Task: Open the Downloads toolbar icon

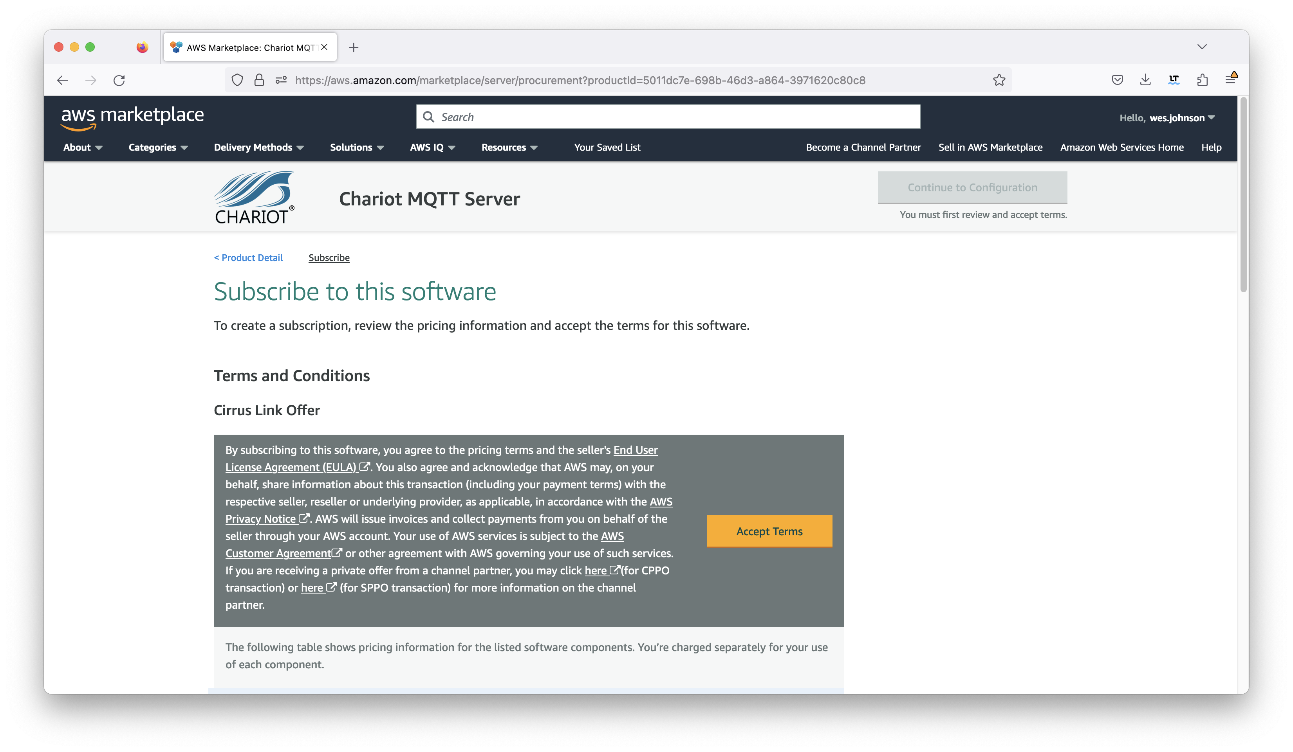Action: pyautogui.click(x=1145, y=80)
